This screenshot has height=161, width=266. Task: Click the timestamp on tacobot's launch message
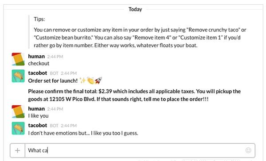(69, 73)
